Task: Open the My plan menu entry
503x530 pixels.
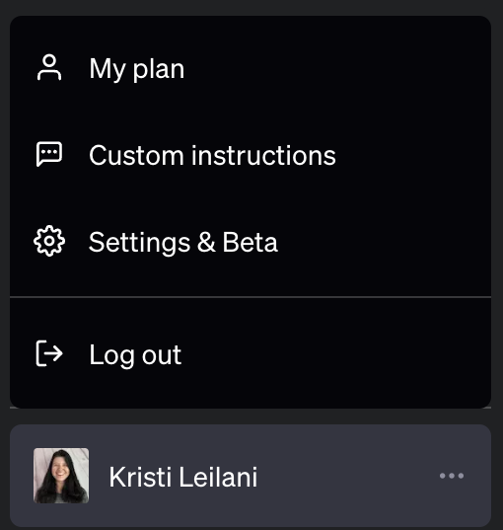Action: coord(251,69)
